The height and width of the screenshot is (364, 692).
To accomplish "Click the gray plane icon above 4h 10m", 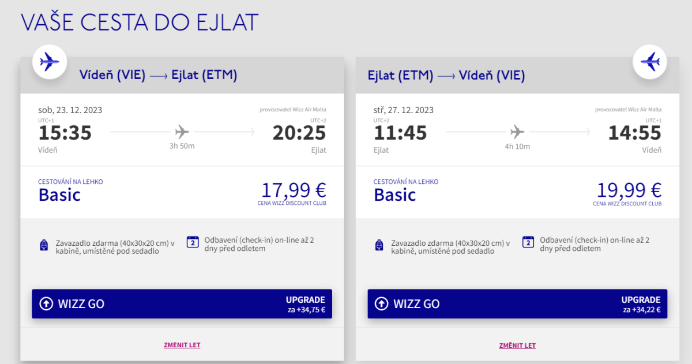I will click(x=517, y=132).
